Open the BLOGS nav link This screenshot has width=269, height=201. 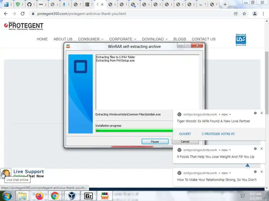coord(180,39)
